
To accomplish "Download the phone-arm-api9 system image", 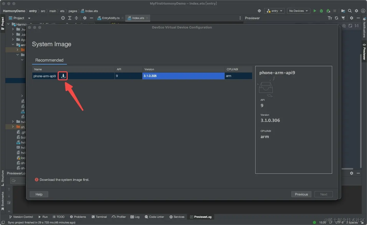I will pyautogui.click(x=63, y=76).
